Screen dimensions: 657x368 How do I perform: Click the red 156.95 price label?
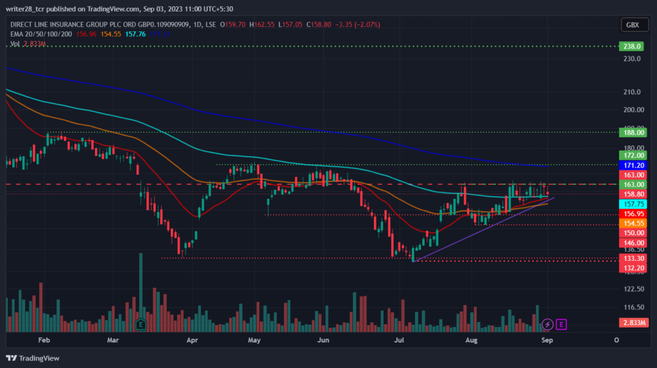[633, 213]
